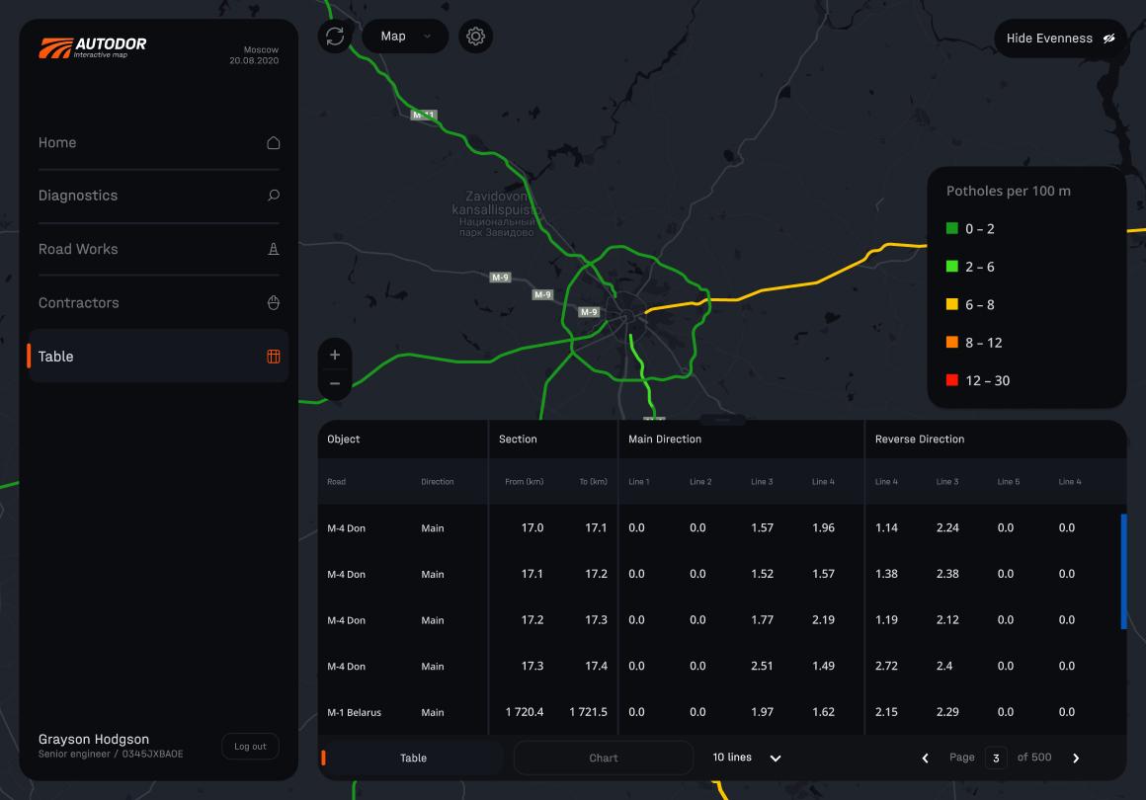Select the M-1 Belarus road cell

pyautogui.click(x=354, y=712)
